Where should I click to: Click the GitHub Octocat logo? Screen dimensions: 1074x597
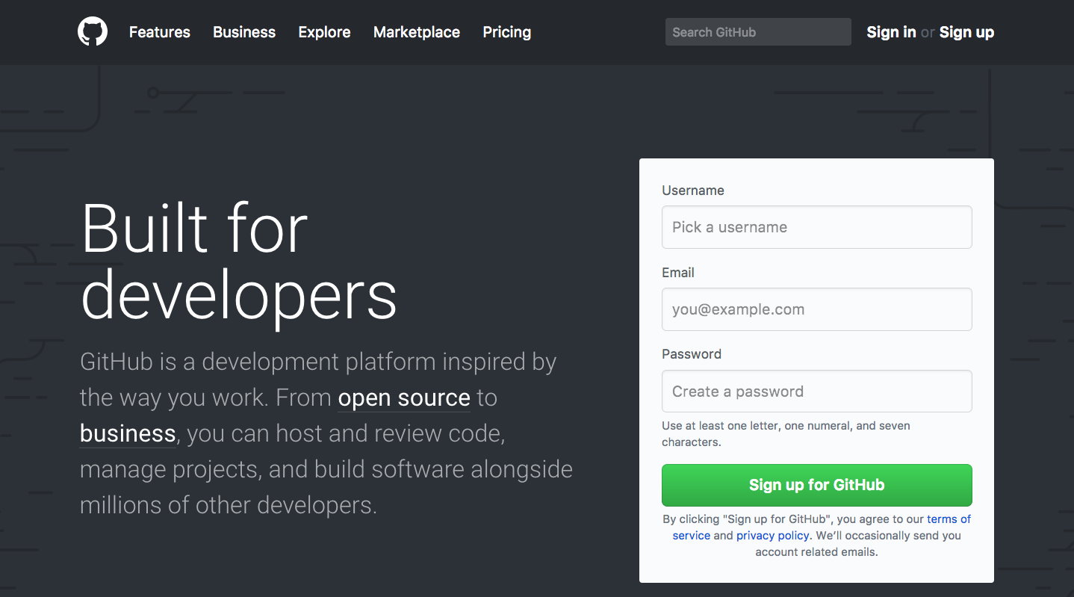[93, 32]
